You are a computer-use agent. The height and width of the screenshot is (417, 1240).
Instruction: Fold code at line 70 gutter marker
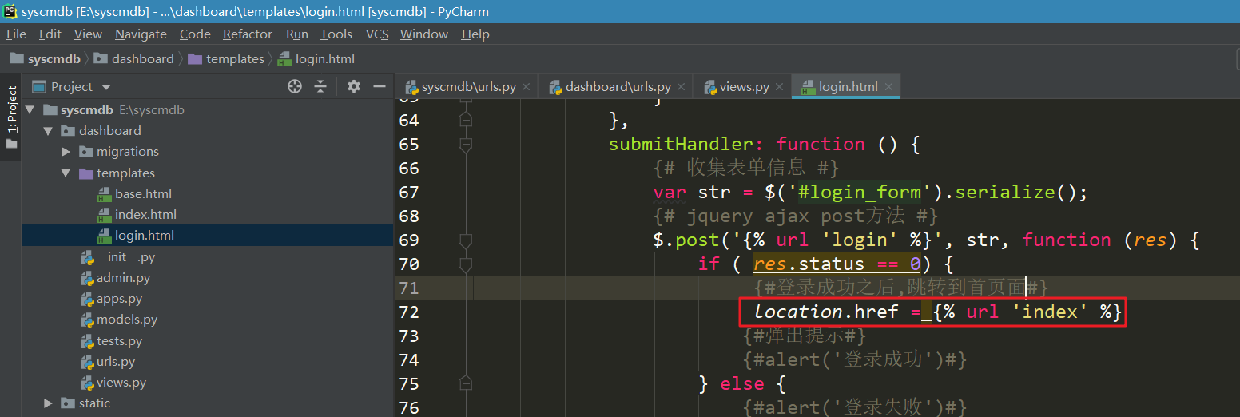(466, 264)
